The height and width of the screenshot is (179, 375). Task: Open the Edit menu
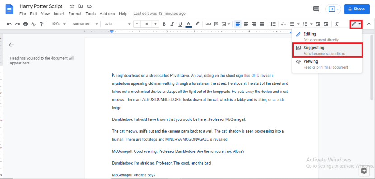tap(33, 14)
